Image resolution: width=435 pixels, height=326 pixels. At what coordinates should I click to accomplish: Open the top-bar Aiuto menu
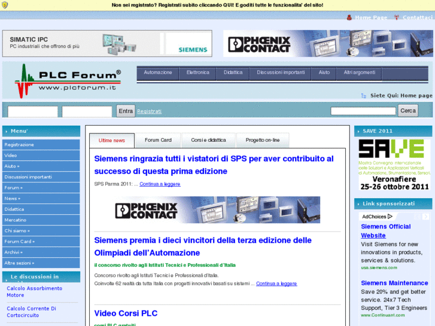point(324,72)
